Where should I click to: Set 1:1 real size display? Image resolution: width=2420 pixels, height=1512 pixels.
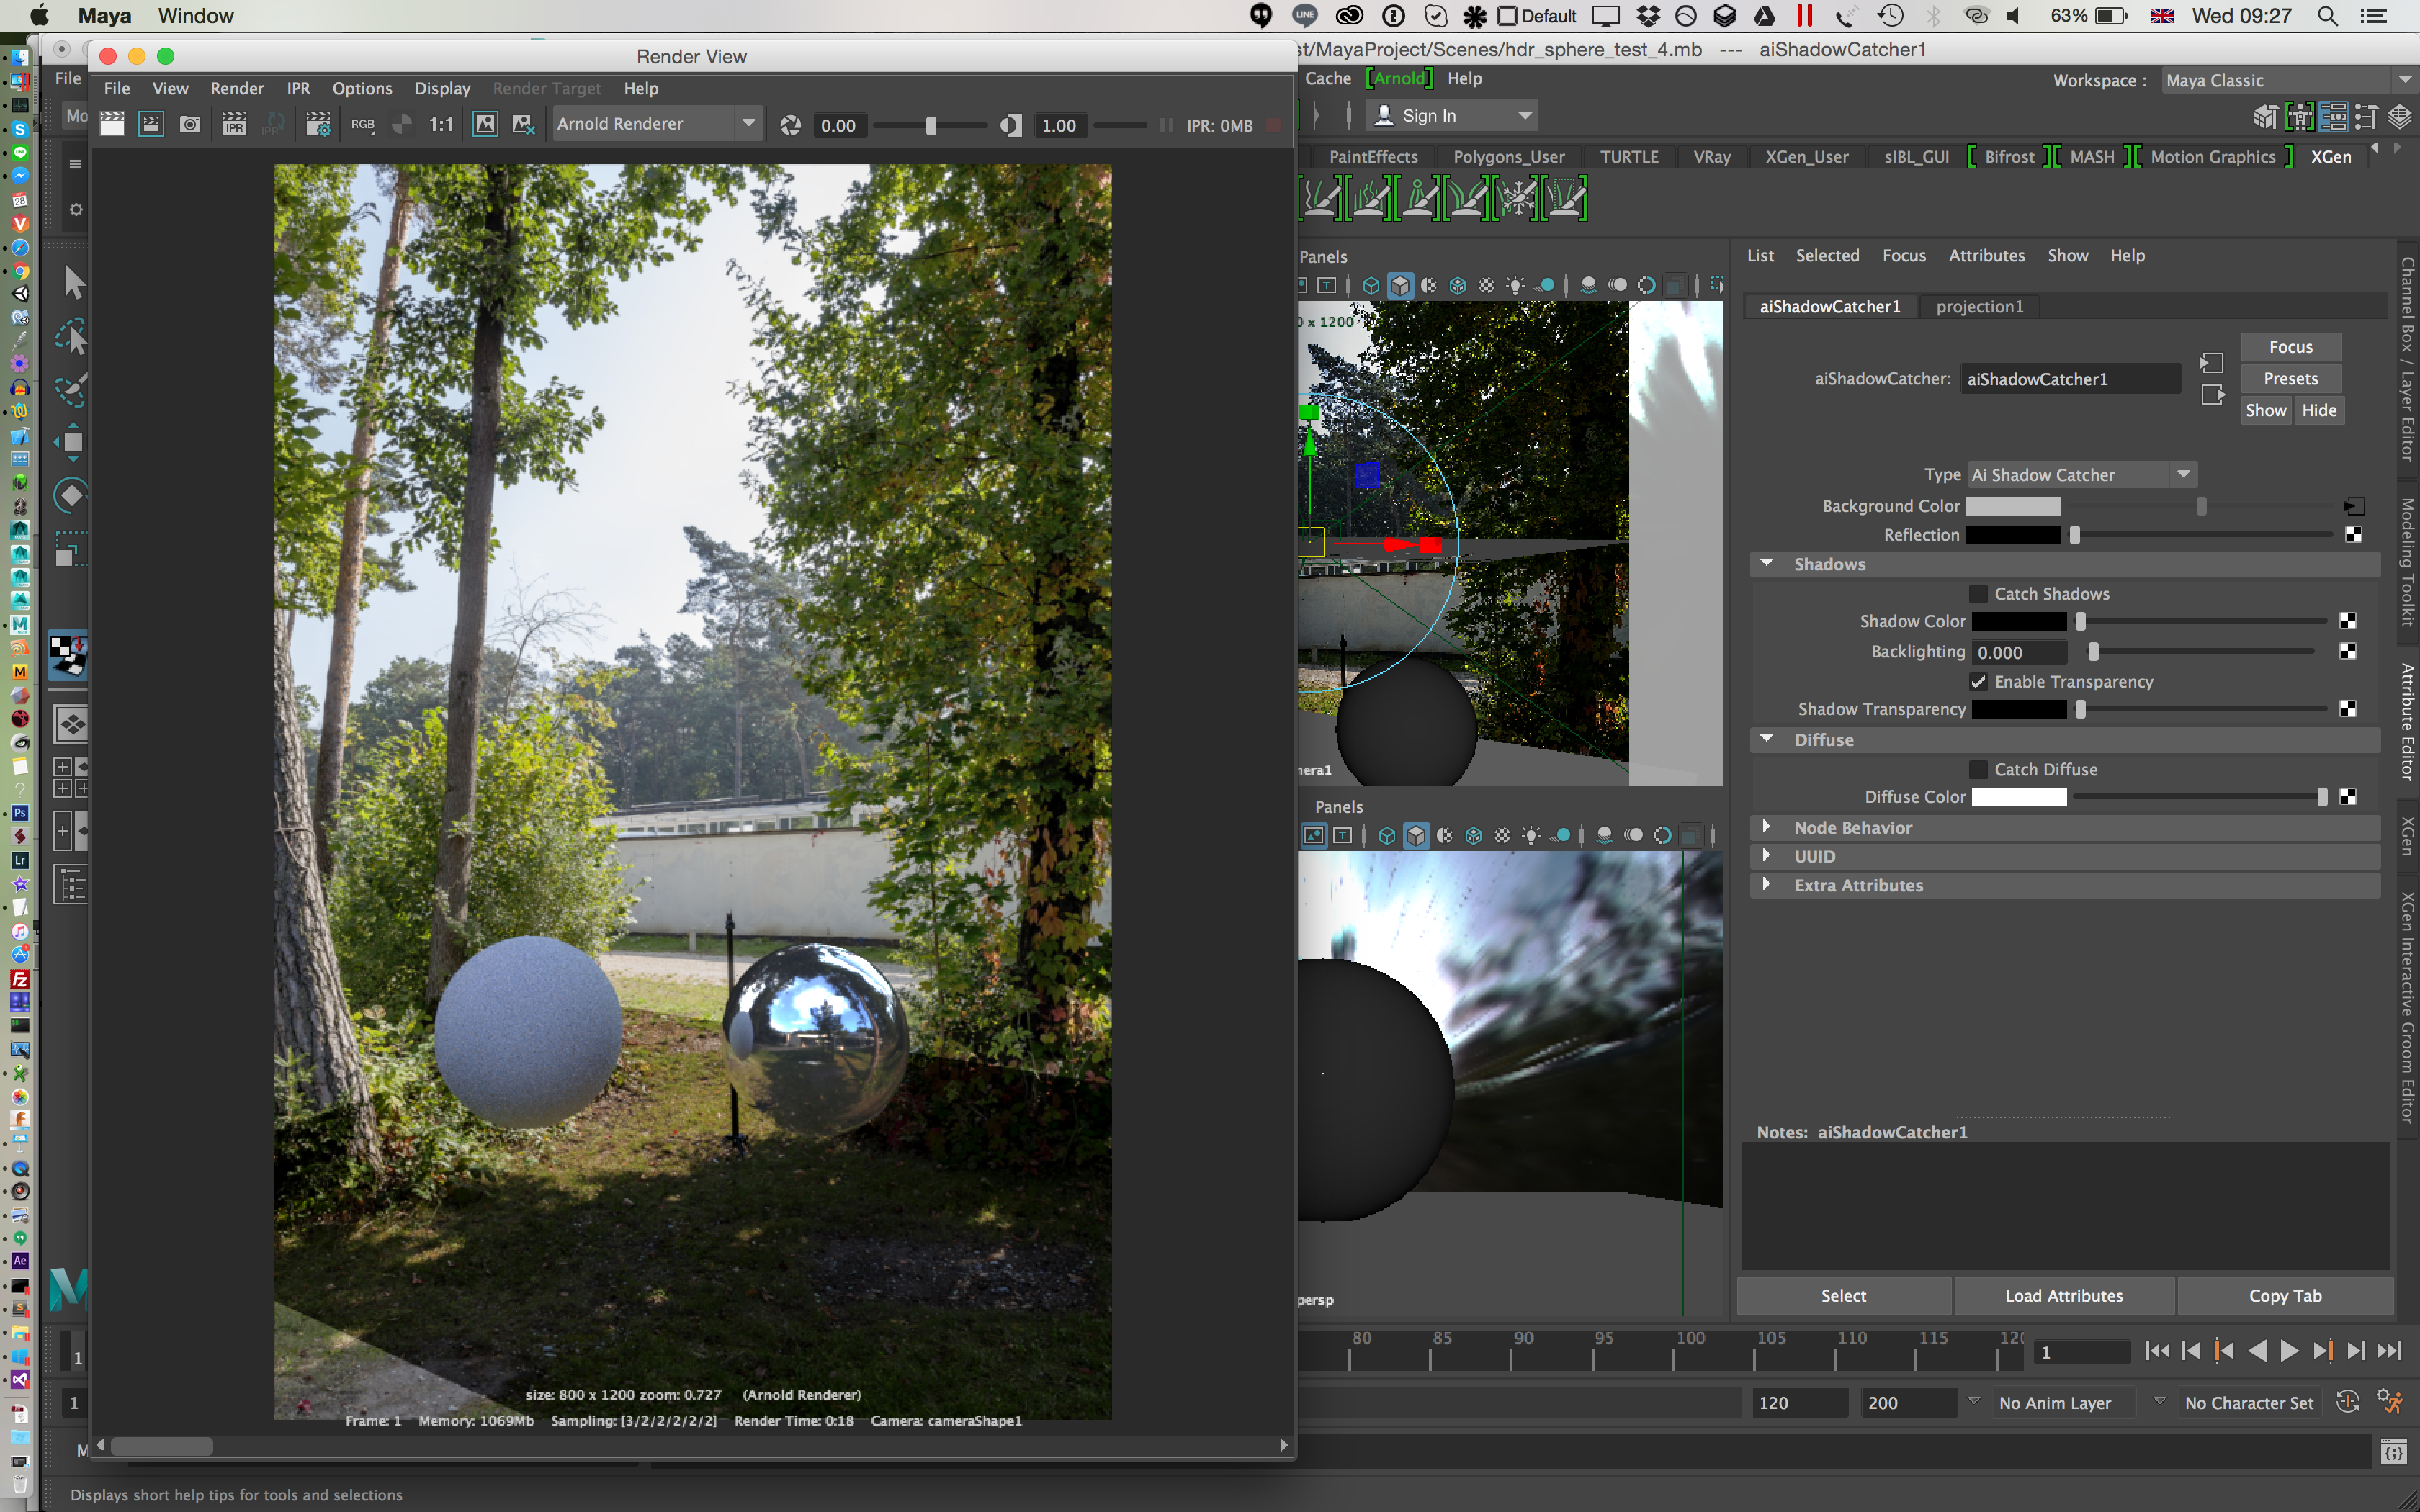pos(441,124)
